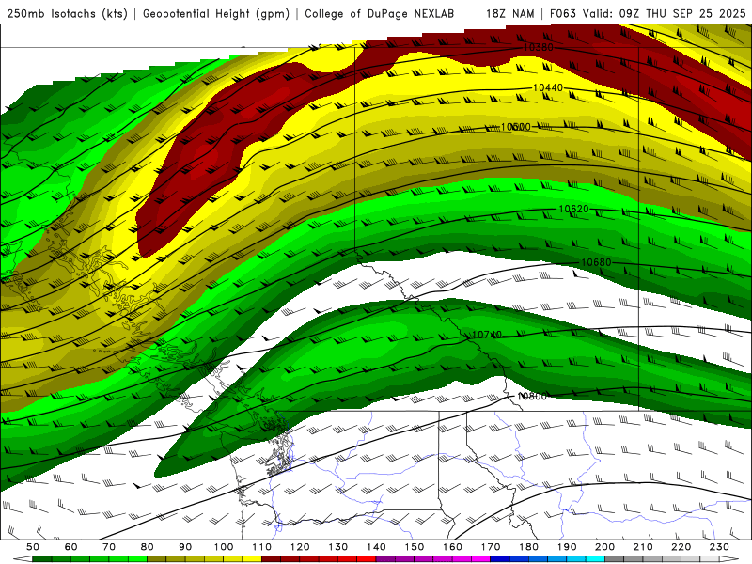Click the left arrow end of color bar
The height and width of the screenshot is (564, 752).
[x=23, y=559]
